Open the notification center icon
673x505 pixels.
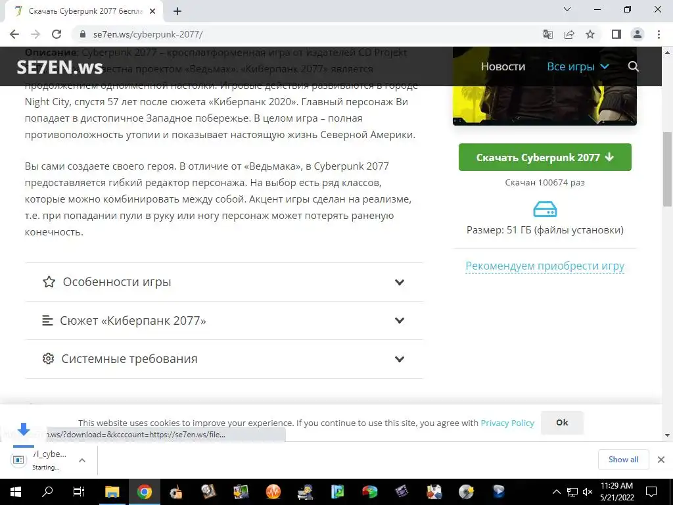point(651,492)
